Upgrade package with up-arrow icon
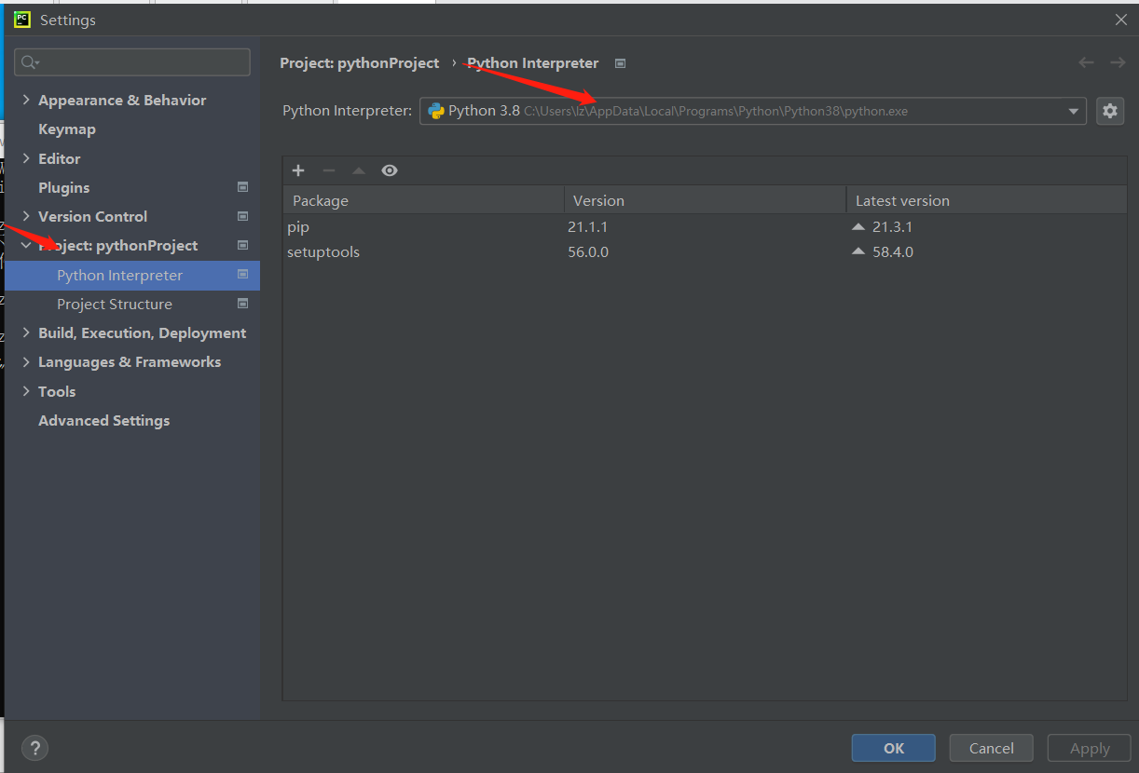 point(359,170)
